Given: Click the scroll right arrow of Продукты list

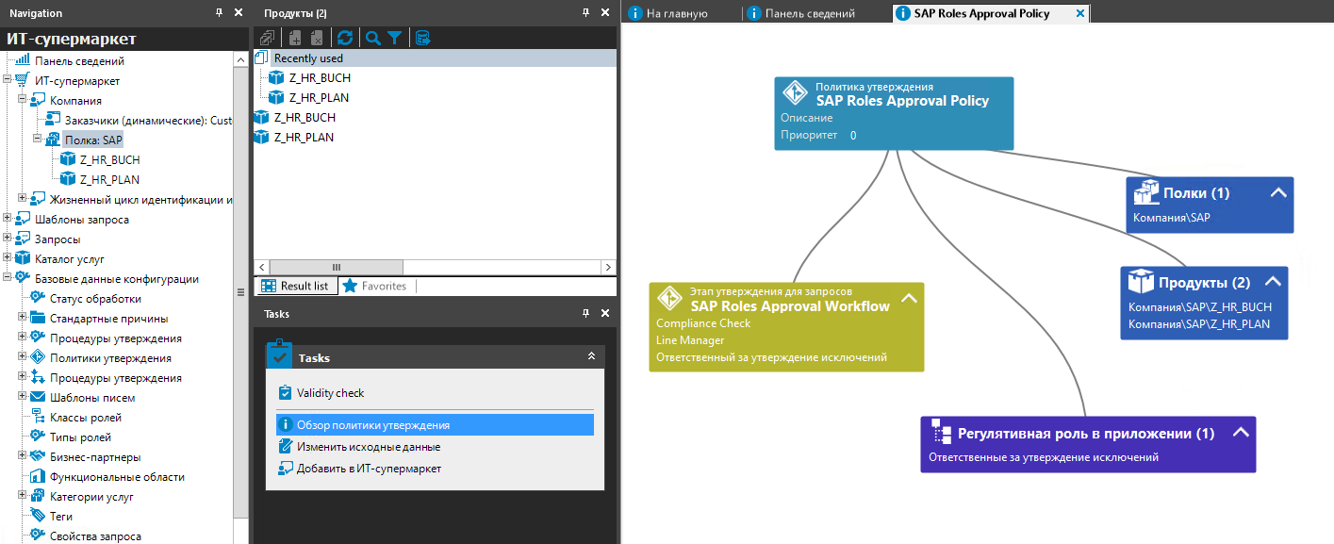Looking at the screenshot, I should 608,267.
